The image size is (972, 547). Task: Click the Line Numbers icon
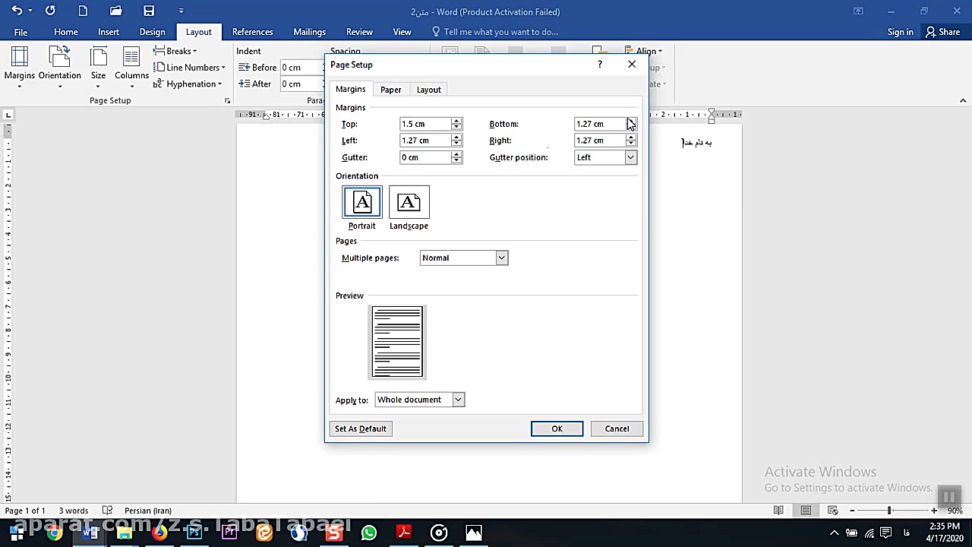click(x=191, y=67)
